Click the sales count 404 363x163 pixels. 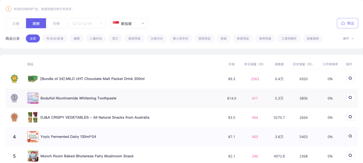coord(255,118)
